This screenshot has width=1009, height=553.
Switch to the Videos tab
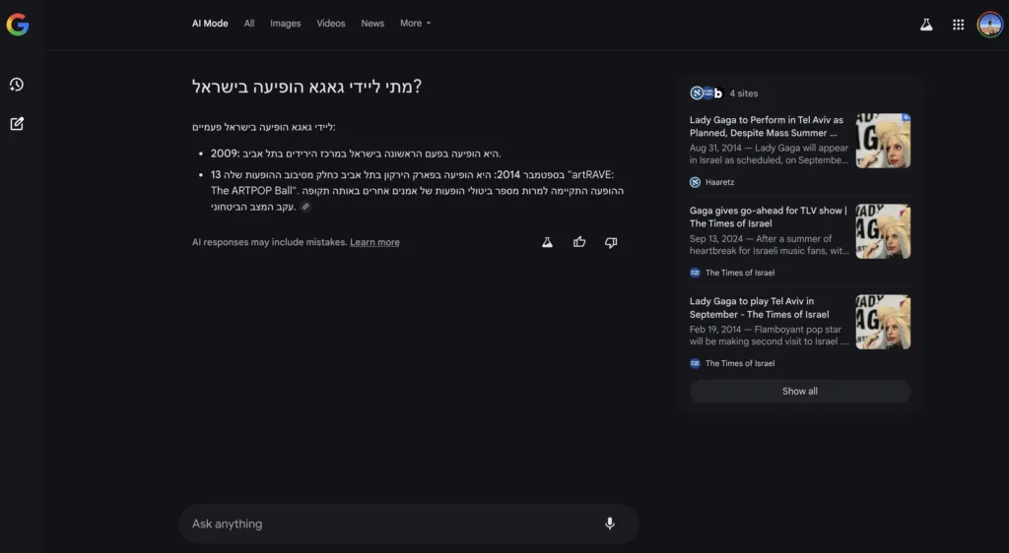331,23
